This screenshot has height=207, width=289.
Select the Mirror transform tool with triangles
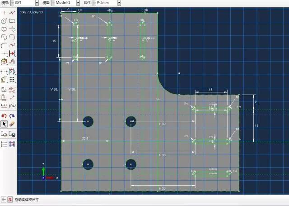[x=12, y=72]
